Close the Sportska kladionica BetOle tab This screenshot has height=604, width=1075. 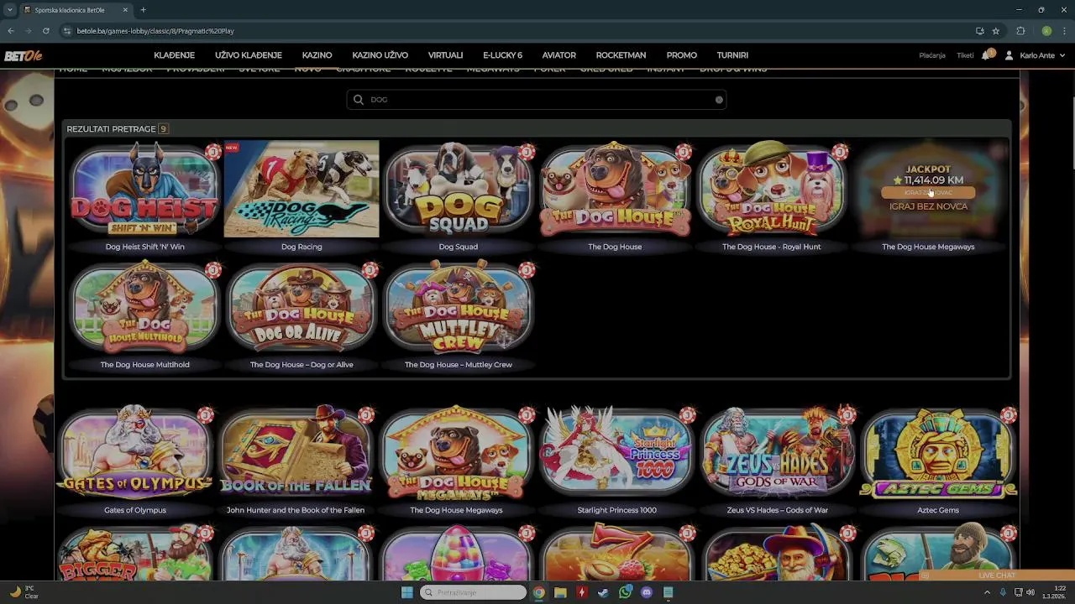tap(125, 10)
